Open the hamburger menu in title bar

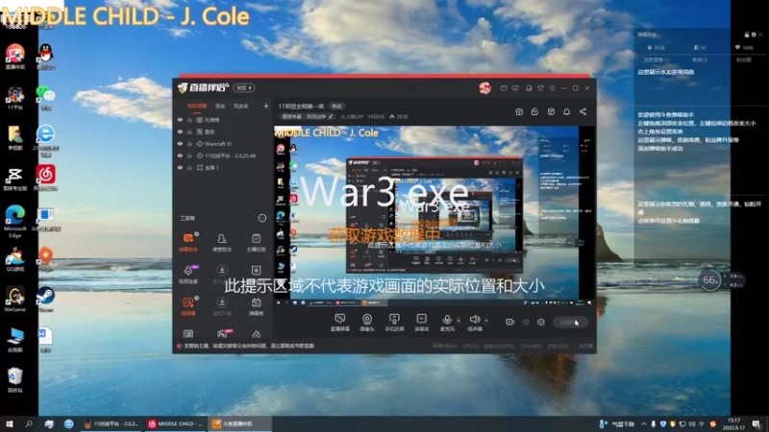coord(552,88)
